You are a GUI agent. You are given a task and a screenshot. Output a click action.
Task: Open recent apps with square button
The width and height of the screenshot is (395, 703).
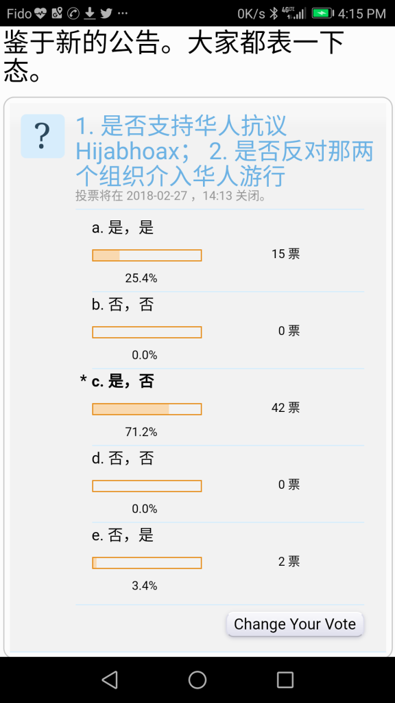click(285, 680)
